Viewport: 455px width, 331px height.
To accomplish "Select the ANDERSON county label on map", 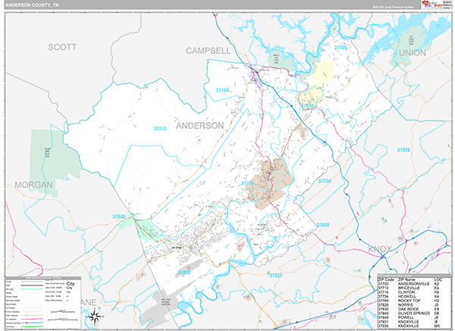I will (200, 125).
